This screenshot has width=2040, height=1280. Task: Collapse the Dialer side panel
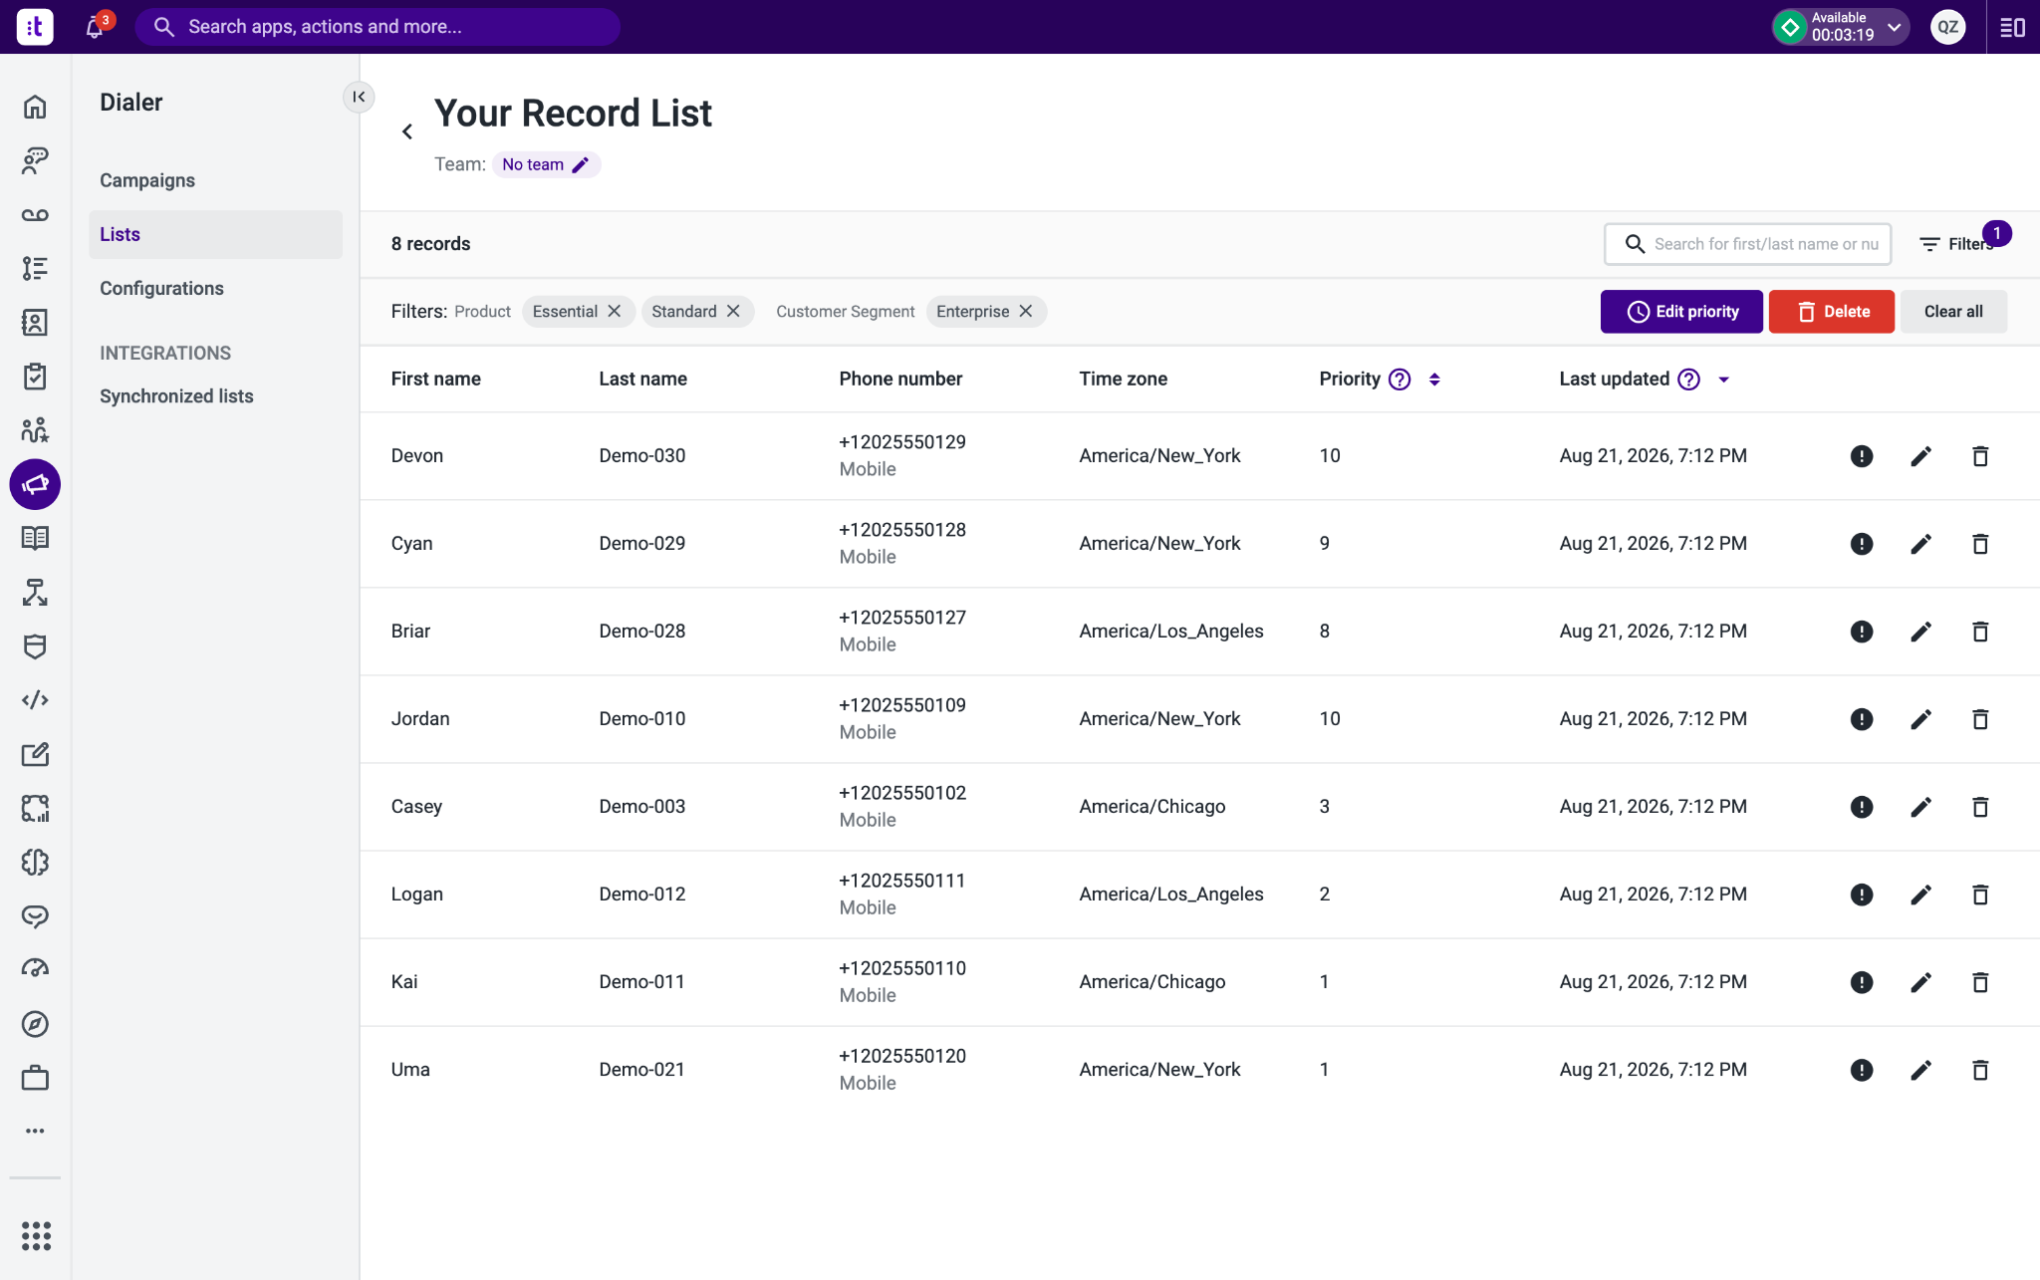coord(359,97)
